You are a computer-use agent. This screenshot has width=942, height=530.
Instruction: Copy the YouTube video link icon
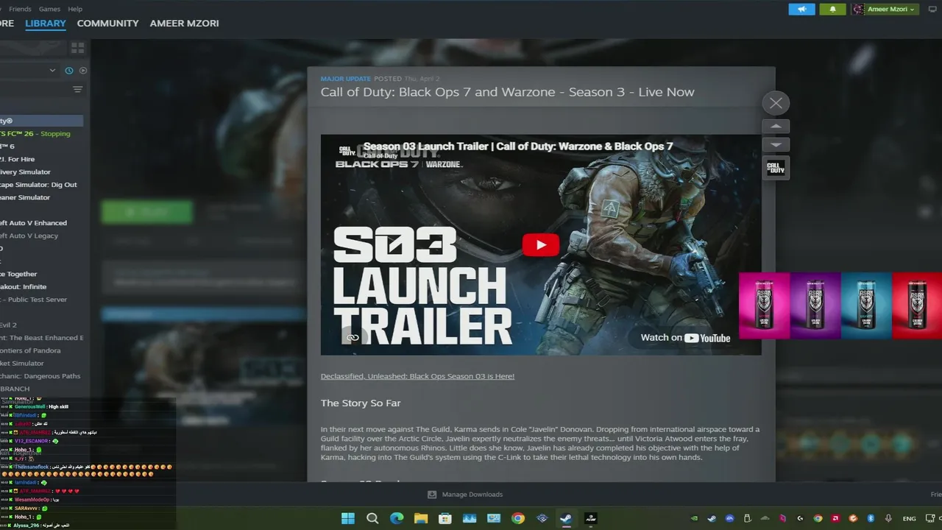pyautogui.click(x=353, y=337)
